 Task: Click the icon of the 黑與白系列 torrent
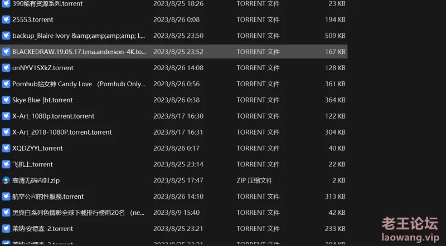[x=6, y=213]
